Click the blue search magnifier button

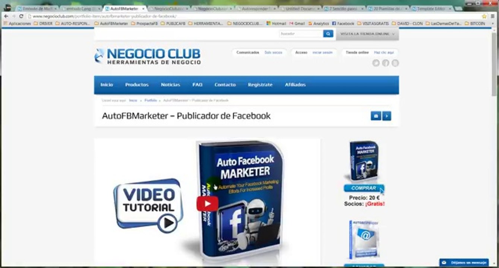coord(328,34)
